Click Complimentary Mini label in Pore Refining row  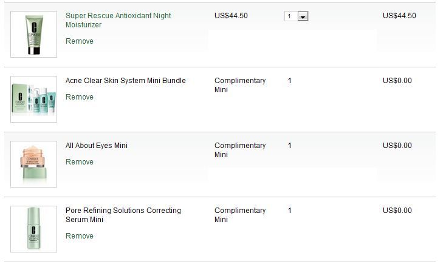[x=239, y=215]
